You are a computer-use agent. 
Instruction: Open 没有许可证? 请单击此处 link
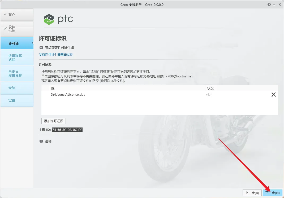pyautogui.click(x=56, y=54)
